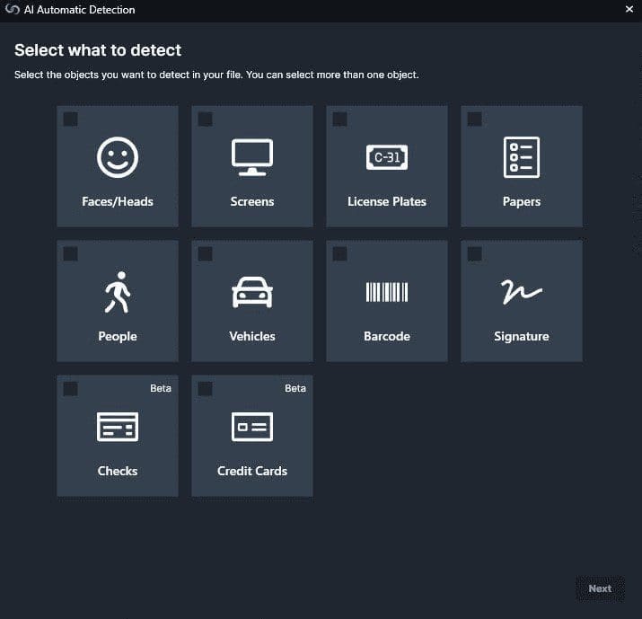The width and height of the screenshot is (642, 619).
Task: Select the Checks card icon
Action: 118,427
